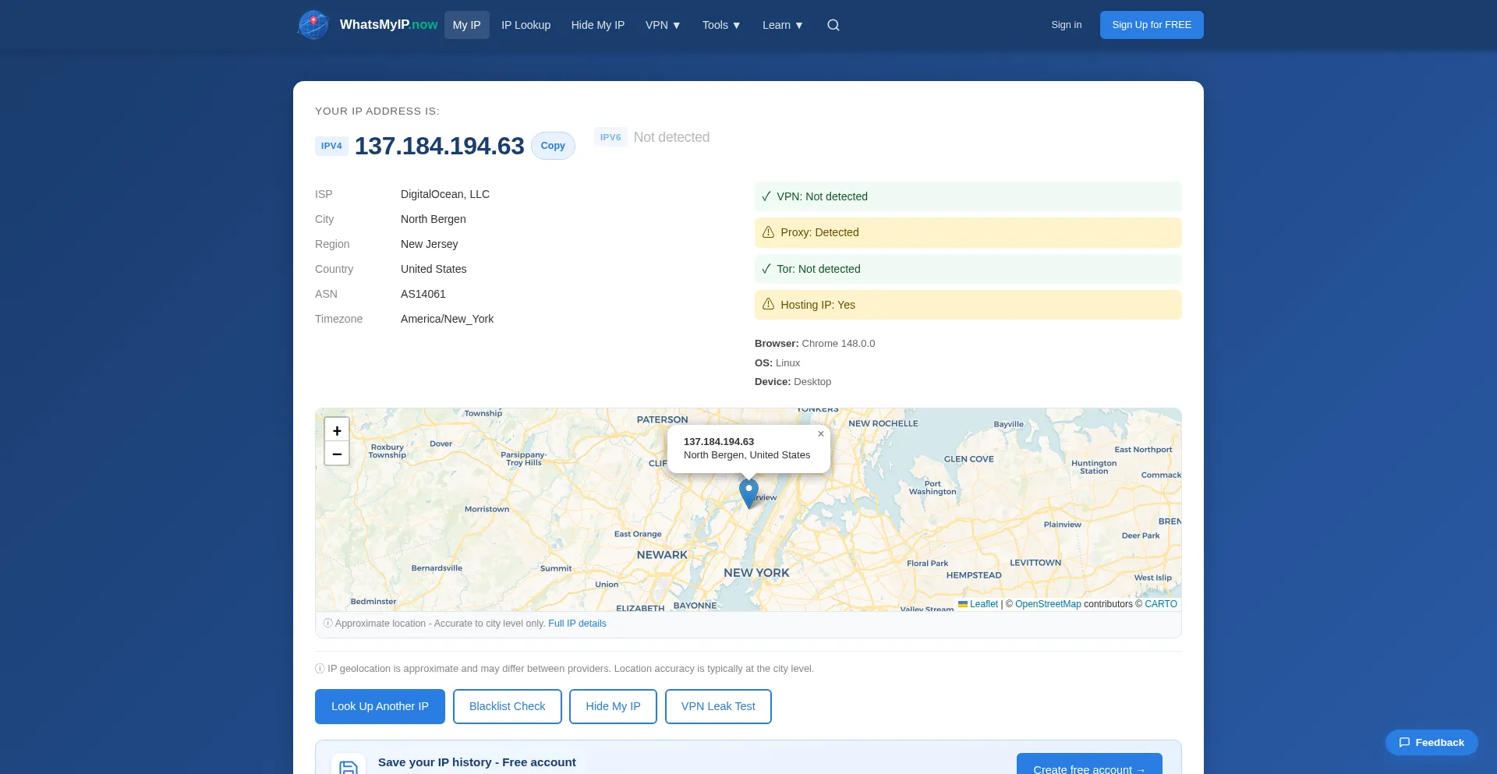Viewport: 1497px width, 774px height.
Task: Click the Save your IP history heading
Action: tap(477, 762)
